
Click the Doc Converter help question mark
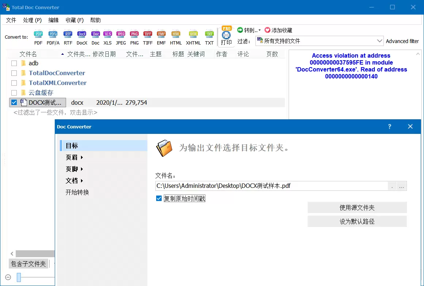(x=389, y=127)
